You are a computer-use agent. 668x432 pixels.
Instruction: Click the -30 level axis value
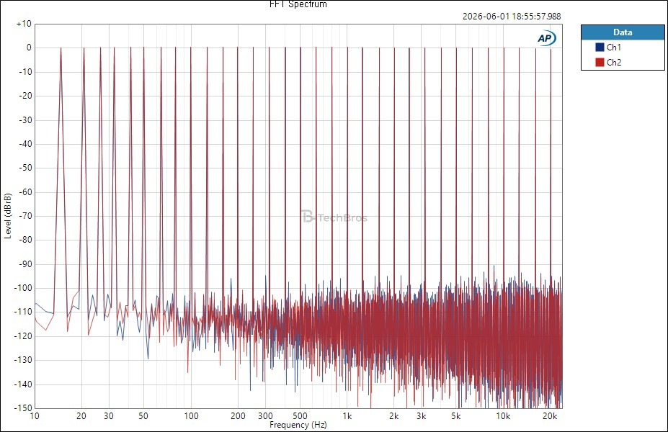(x=25, y=120)
